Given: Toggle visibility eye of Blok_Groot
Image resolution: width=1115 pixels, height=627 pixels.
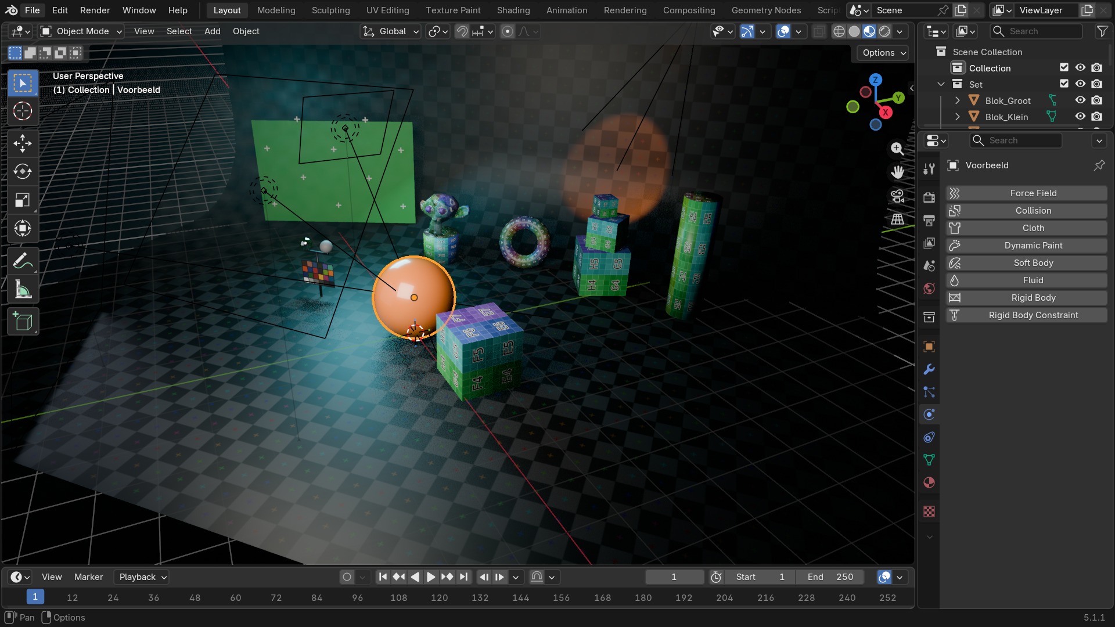Looking at the screenshot, I should [1080, 100].
